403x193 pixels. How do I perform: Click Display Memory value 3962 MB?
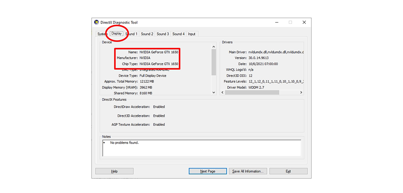(x=146, y=87)
